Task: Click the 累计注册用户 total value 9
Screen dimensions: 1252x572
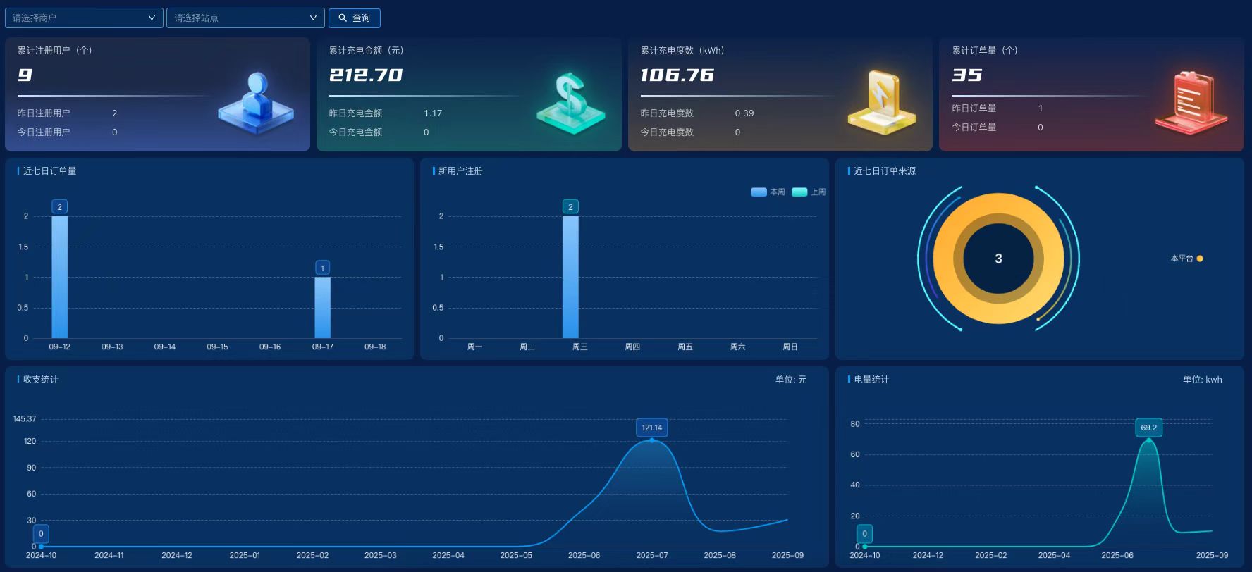Action: tap(25, 75)
